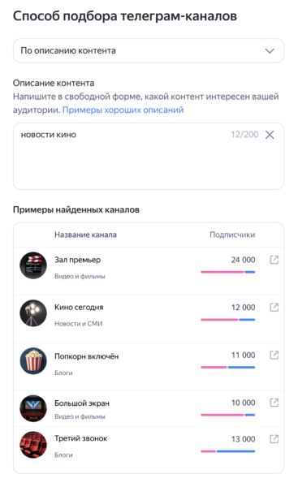Click the popcorn avatar of Попкорн включён
This screenshot has height=487, width=298.
pyautogui.click(x=33, y=361)
